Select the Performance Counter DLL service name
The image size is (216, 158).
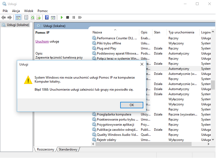[x=117, y=38]
